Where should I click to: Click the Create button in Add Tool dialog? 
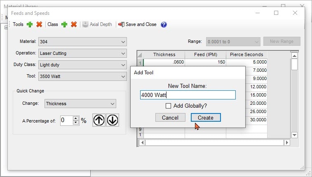pos(206,118)
